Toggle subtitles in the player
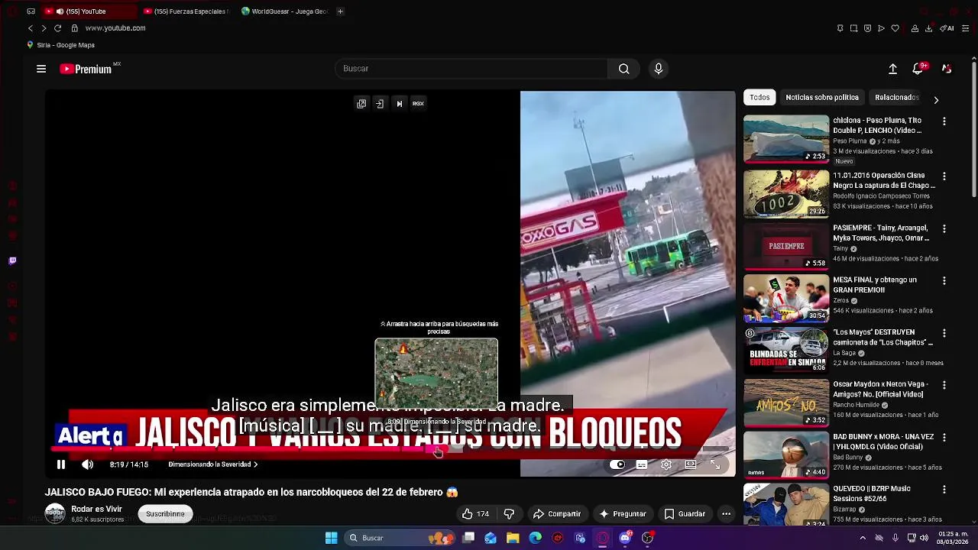Screen dimensions: 978x550 pos(642,464)
